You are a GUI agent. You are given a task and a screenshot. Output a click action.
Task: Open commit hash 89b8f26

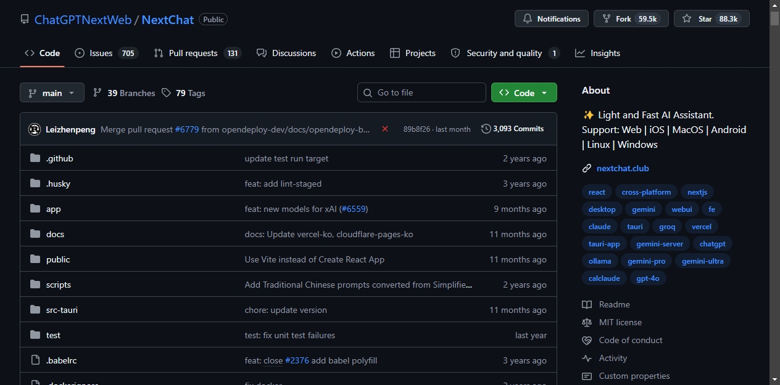coord(418,129)
